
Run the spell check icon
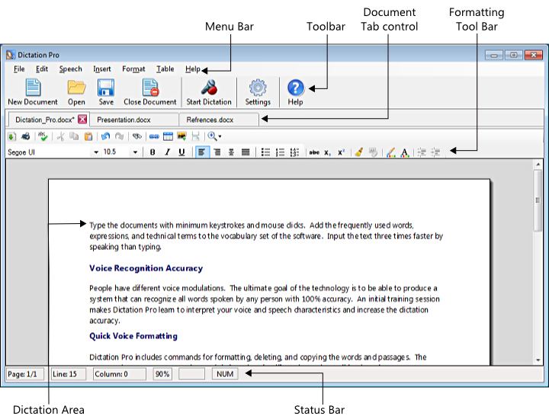(x=43, y=136)
